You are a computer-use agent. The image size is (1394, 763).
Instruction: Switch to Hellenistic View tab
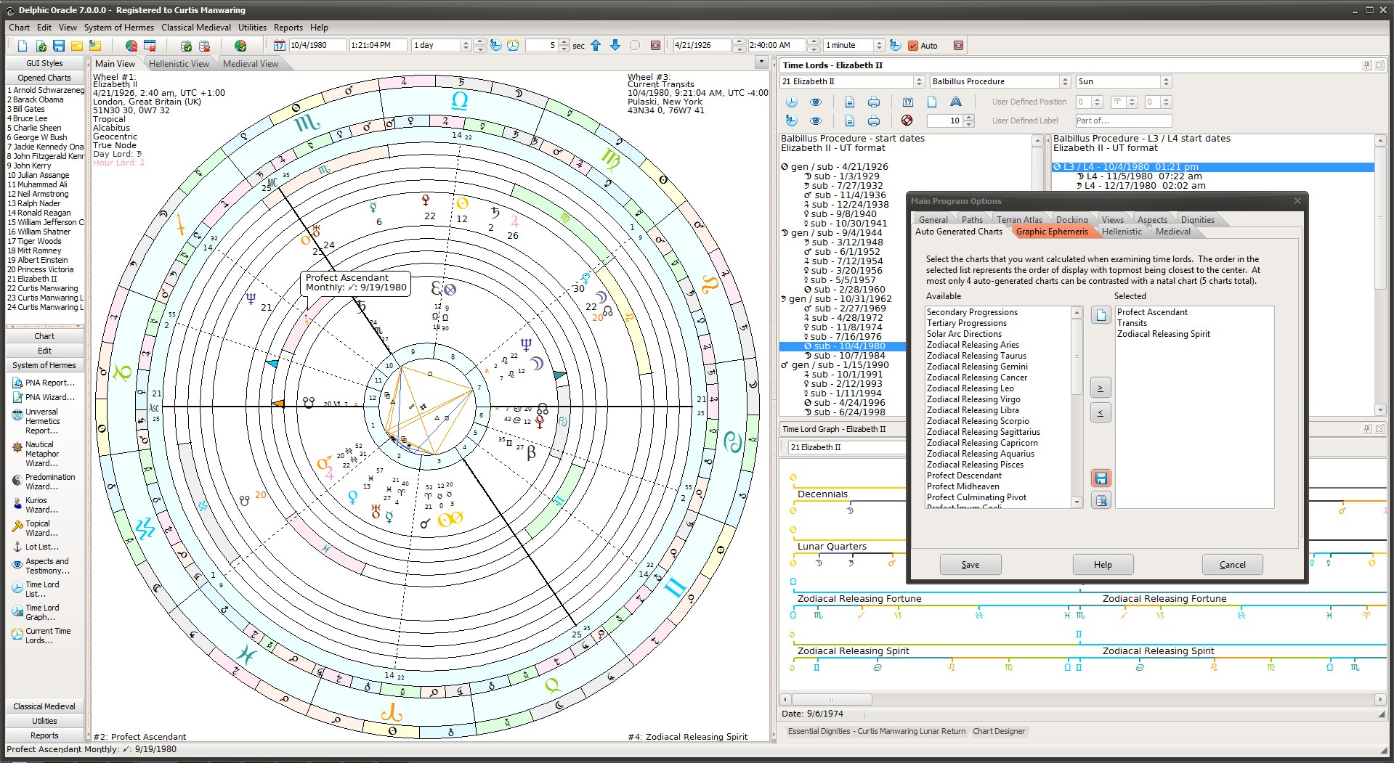(179, 64)
